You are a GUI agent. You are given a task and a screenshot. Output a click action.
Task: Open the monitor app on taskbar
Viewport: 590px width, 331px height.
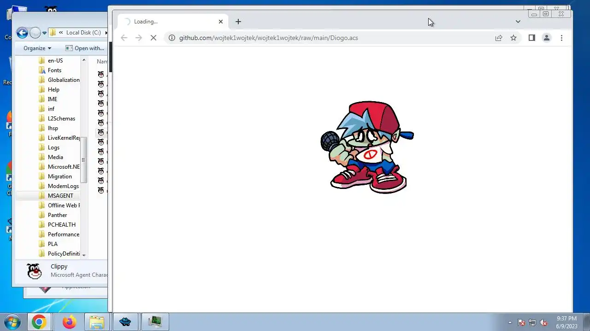(x=155, y=322)
